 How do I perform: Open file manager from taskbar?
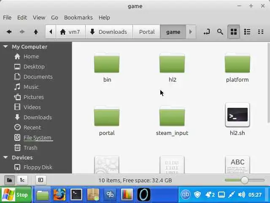click(x=43, y=195)
